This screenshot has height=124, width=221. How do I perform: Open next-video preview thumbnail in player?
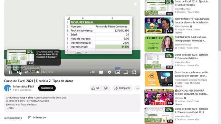(x=20, y=58)
